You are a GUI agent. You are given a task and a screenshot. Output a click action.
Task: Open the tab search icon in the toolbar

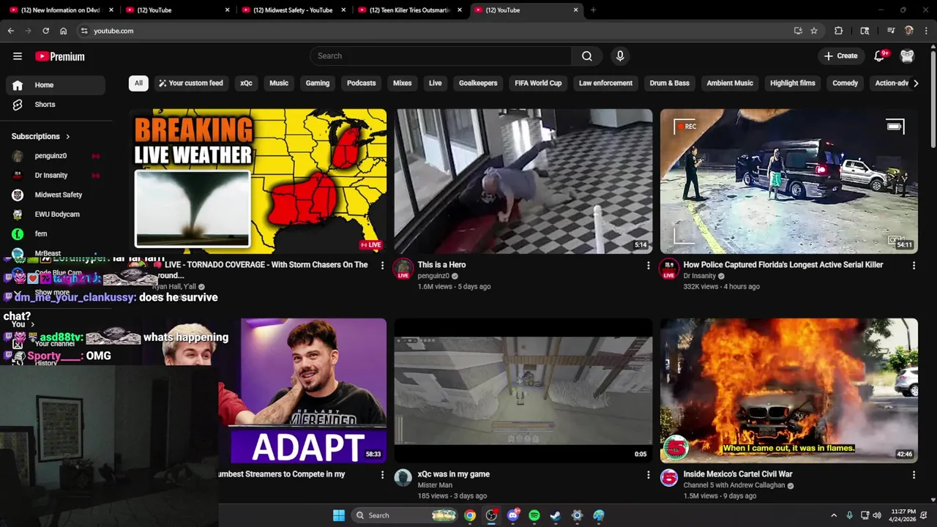(x=865, y=31)
